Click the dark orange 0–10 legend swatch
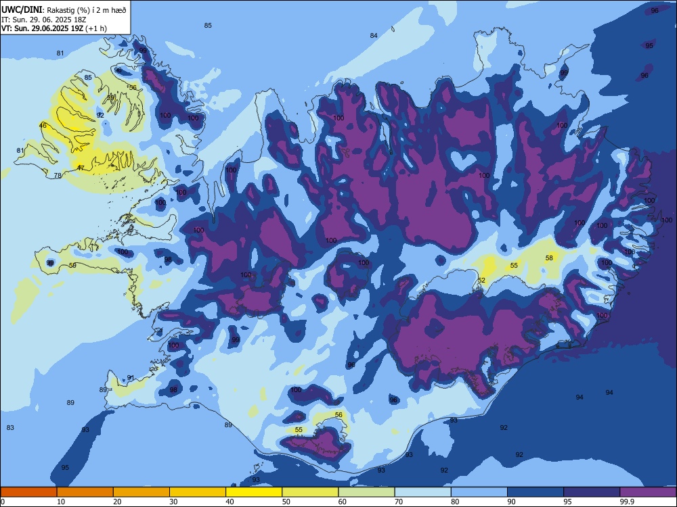The height and width of the screenshot is (507, 677). [28, 492]
